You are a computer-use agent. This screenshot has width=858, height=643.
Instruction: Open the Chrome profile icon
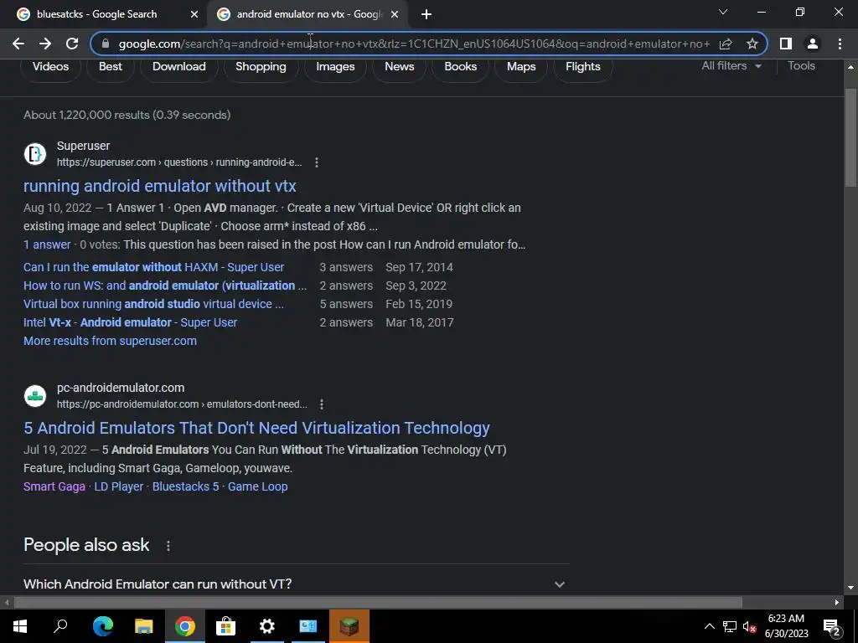tap(813, 44)
